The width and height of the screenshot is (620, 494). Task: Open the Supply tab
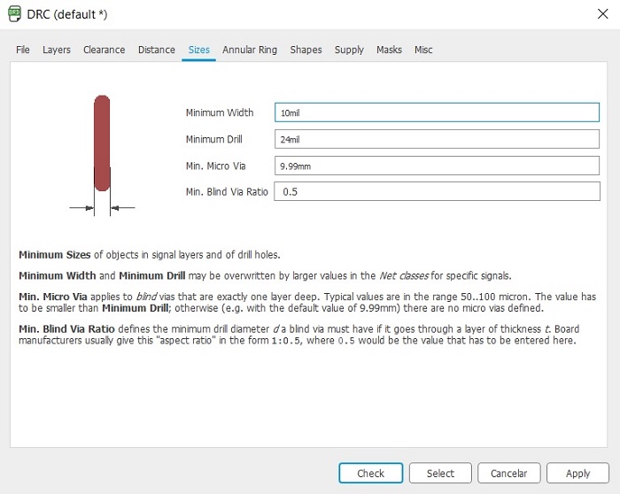click(x=349, y=50)
